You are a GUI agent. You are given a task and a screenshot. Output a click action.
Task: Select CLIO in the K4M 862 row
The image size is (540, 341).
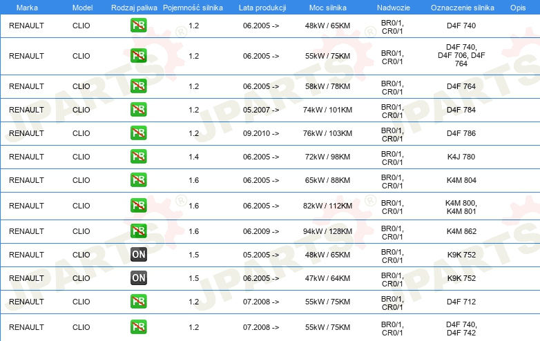tap(81, 231)
